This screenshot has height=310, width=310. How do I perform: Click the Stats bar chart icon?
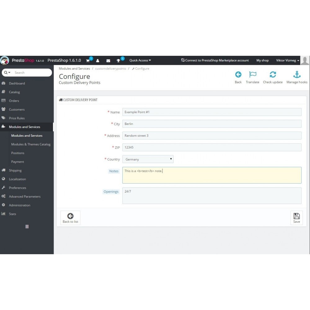click(x=3, y=214)
